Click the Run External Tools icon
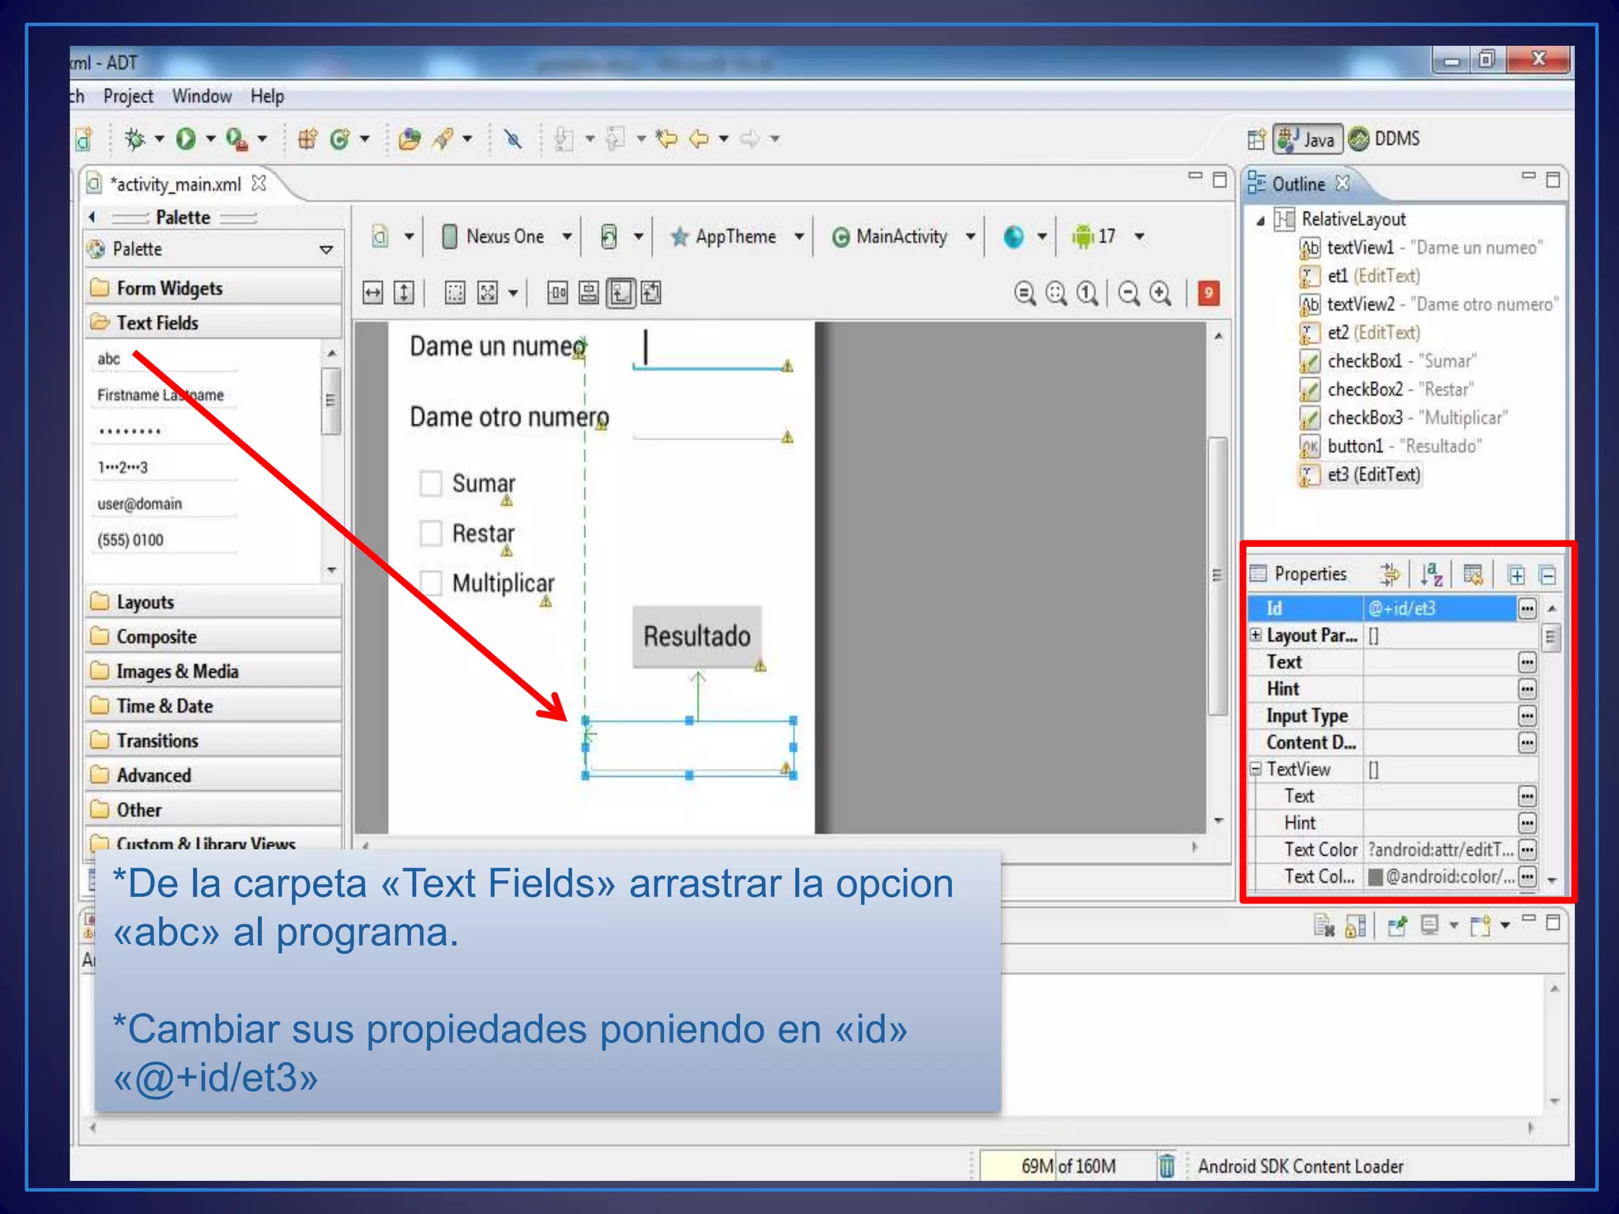Viewport: 1619px width, 1214px height. click(237, 139)
